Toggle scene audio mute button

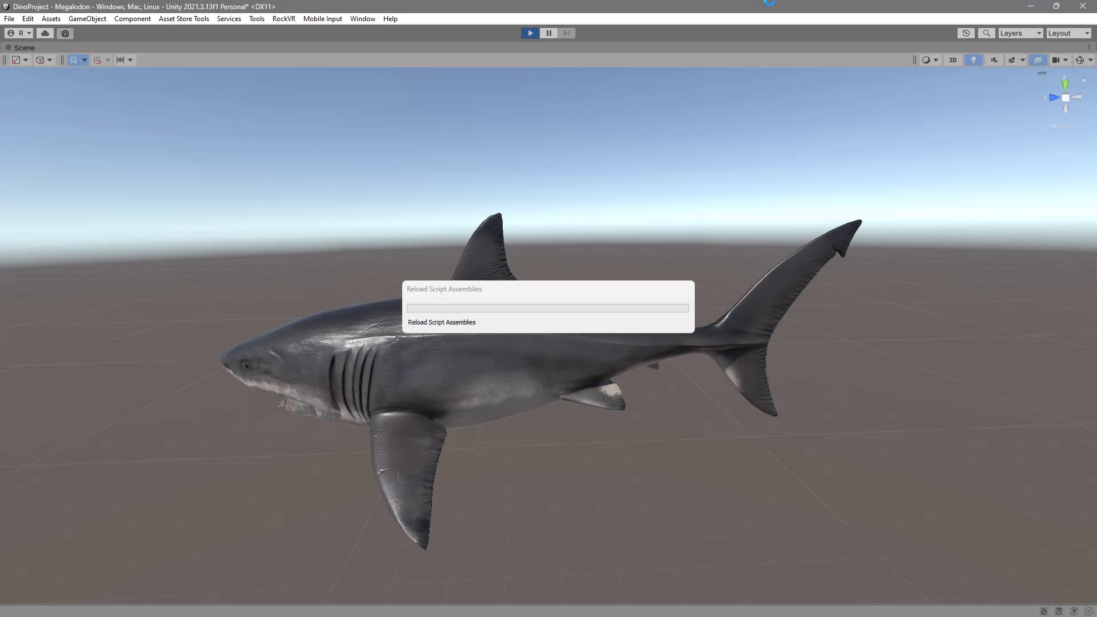pos(995,60)
